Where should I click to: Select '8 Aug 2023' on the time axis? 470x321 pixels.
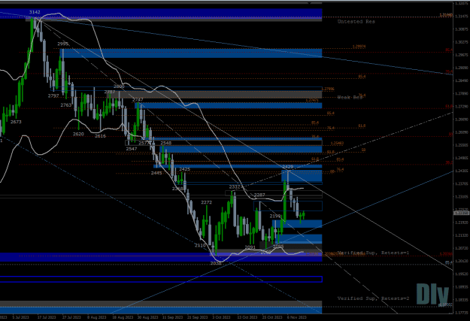pos(97,317)
